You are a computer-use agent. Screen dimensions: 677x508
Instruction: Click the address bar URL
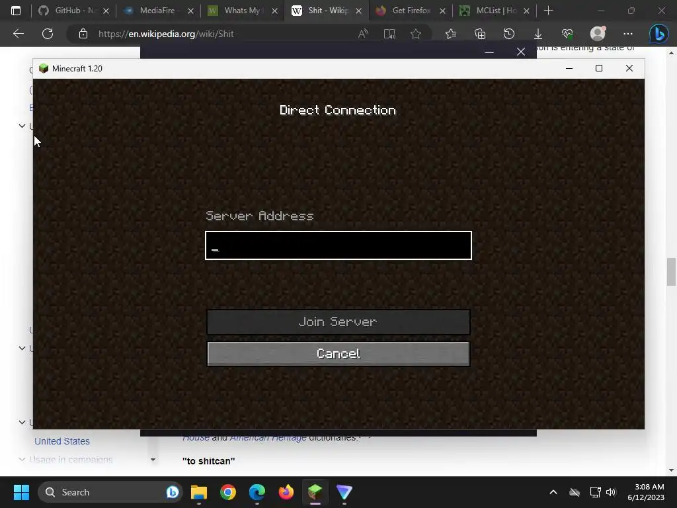(166, 34)
